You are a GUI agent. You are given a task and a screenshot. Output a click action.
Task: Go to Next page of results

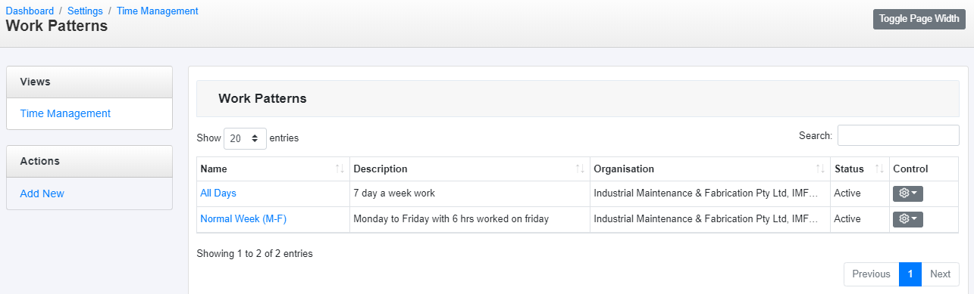(x=940, y=274)
